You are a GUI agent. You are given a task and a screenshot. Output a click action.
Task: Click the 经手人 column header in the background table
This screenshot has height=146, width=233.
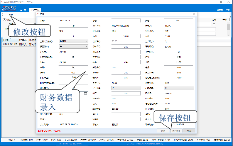(x=23, y=40)
